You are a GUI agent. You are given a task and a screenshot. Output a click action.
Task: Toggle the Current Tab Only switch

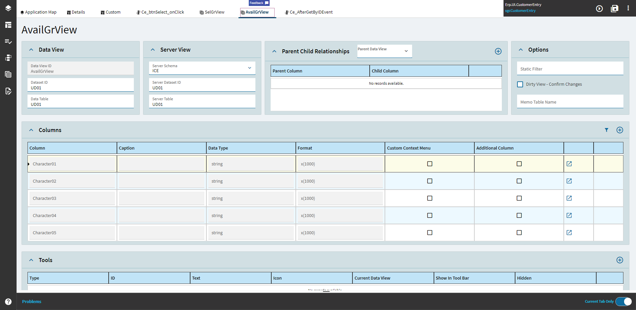coord(623,301)
